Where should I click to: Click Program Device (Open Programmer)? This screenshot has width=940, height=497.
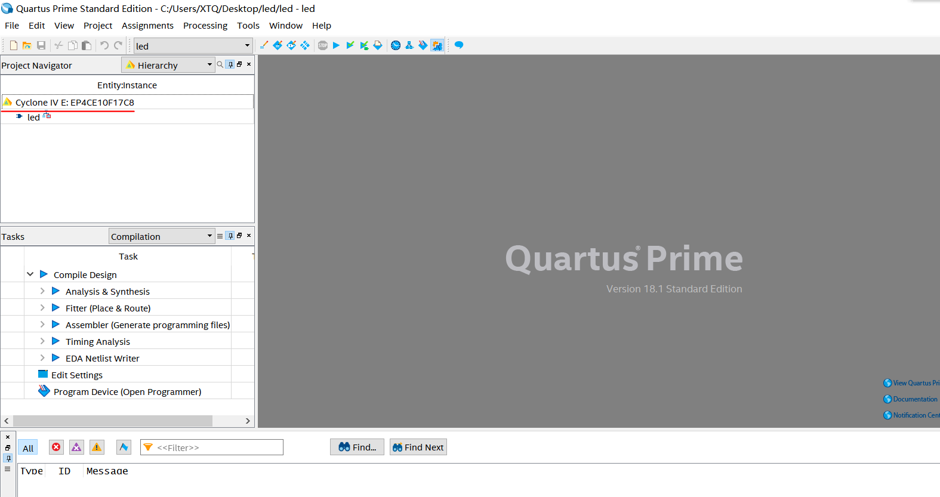[127, 392]
